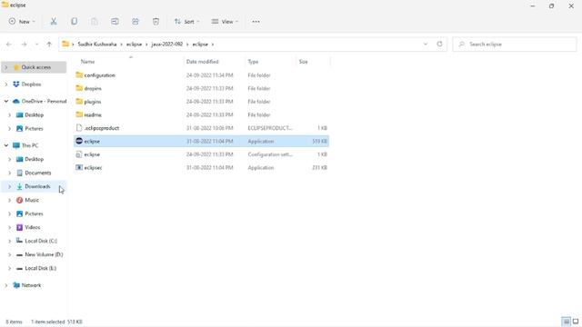
Task: Open Documents in sidebar
Action: pyautogui.click(x=38, y=173)
